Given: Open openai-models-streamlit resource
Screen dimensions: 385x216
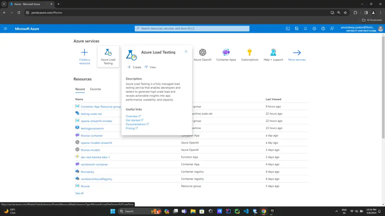Looking at the screenshot, I should pyautogui.click(x=96, y=143).
